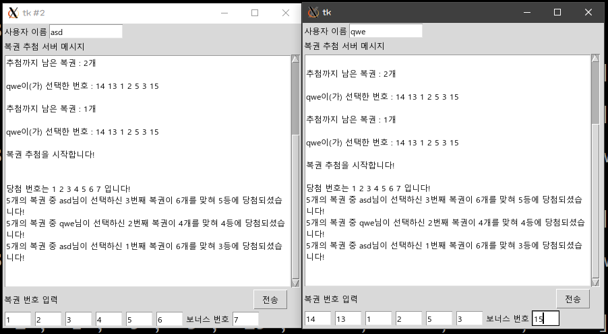Click '복권 번호 입력' label in tk window
Image resolution: width=608 pixels, height=334 pixels.
click(x=331, y=299)
